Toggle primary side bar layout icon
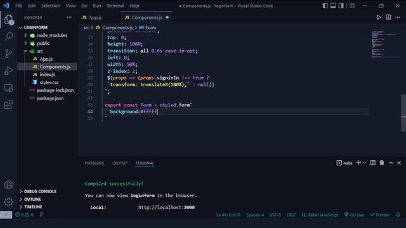Viewport: 406px width, 228px height. [325, 6]
